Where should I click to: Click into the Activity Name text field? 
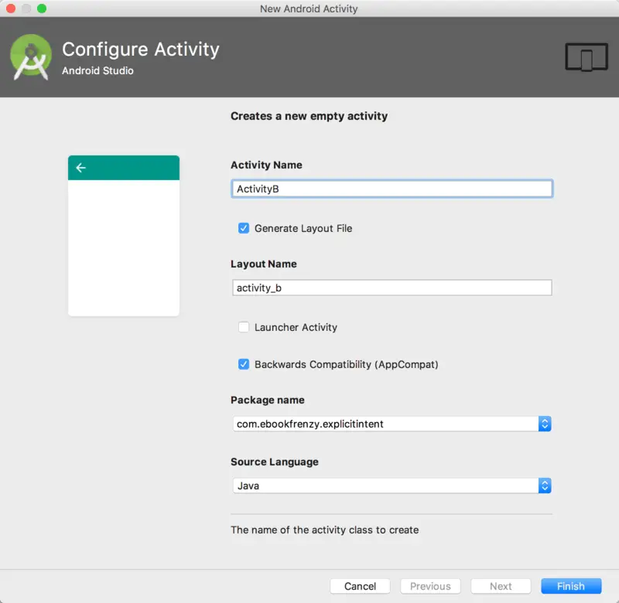click(x=392, y=189)
